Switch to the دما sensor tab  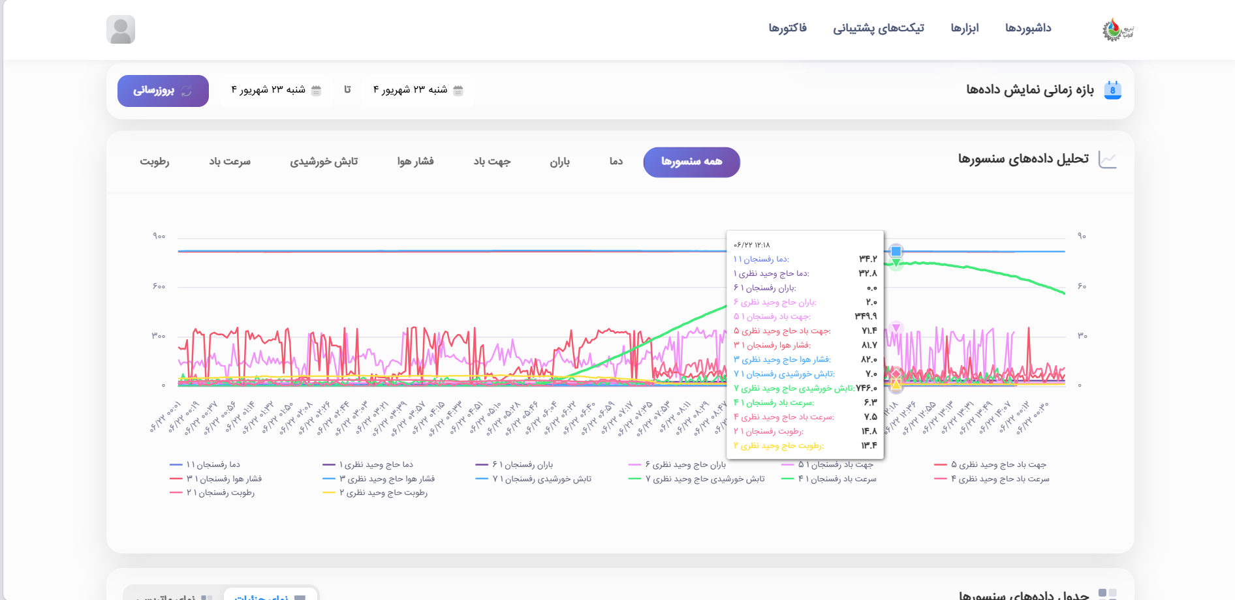pyautogui.click(x=616, y=162)
